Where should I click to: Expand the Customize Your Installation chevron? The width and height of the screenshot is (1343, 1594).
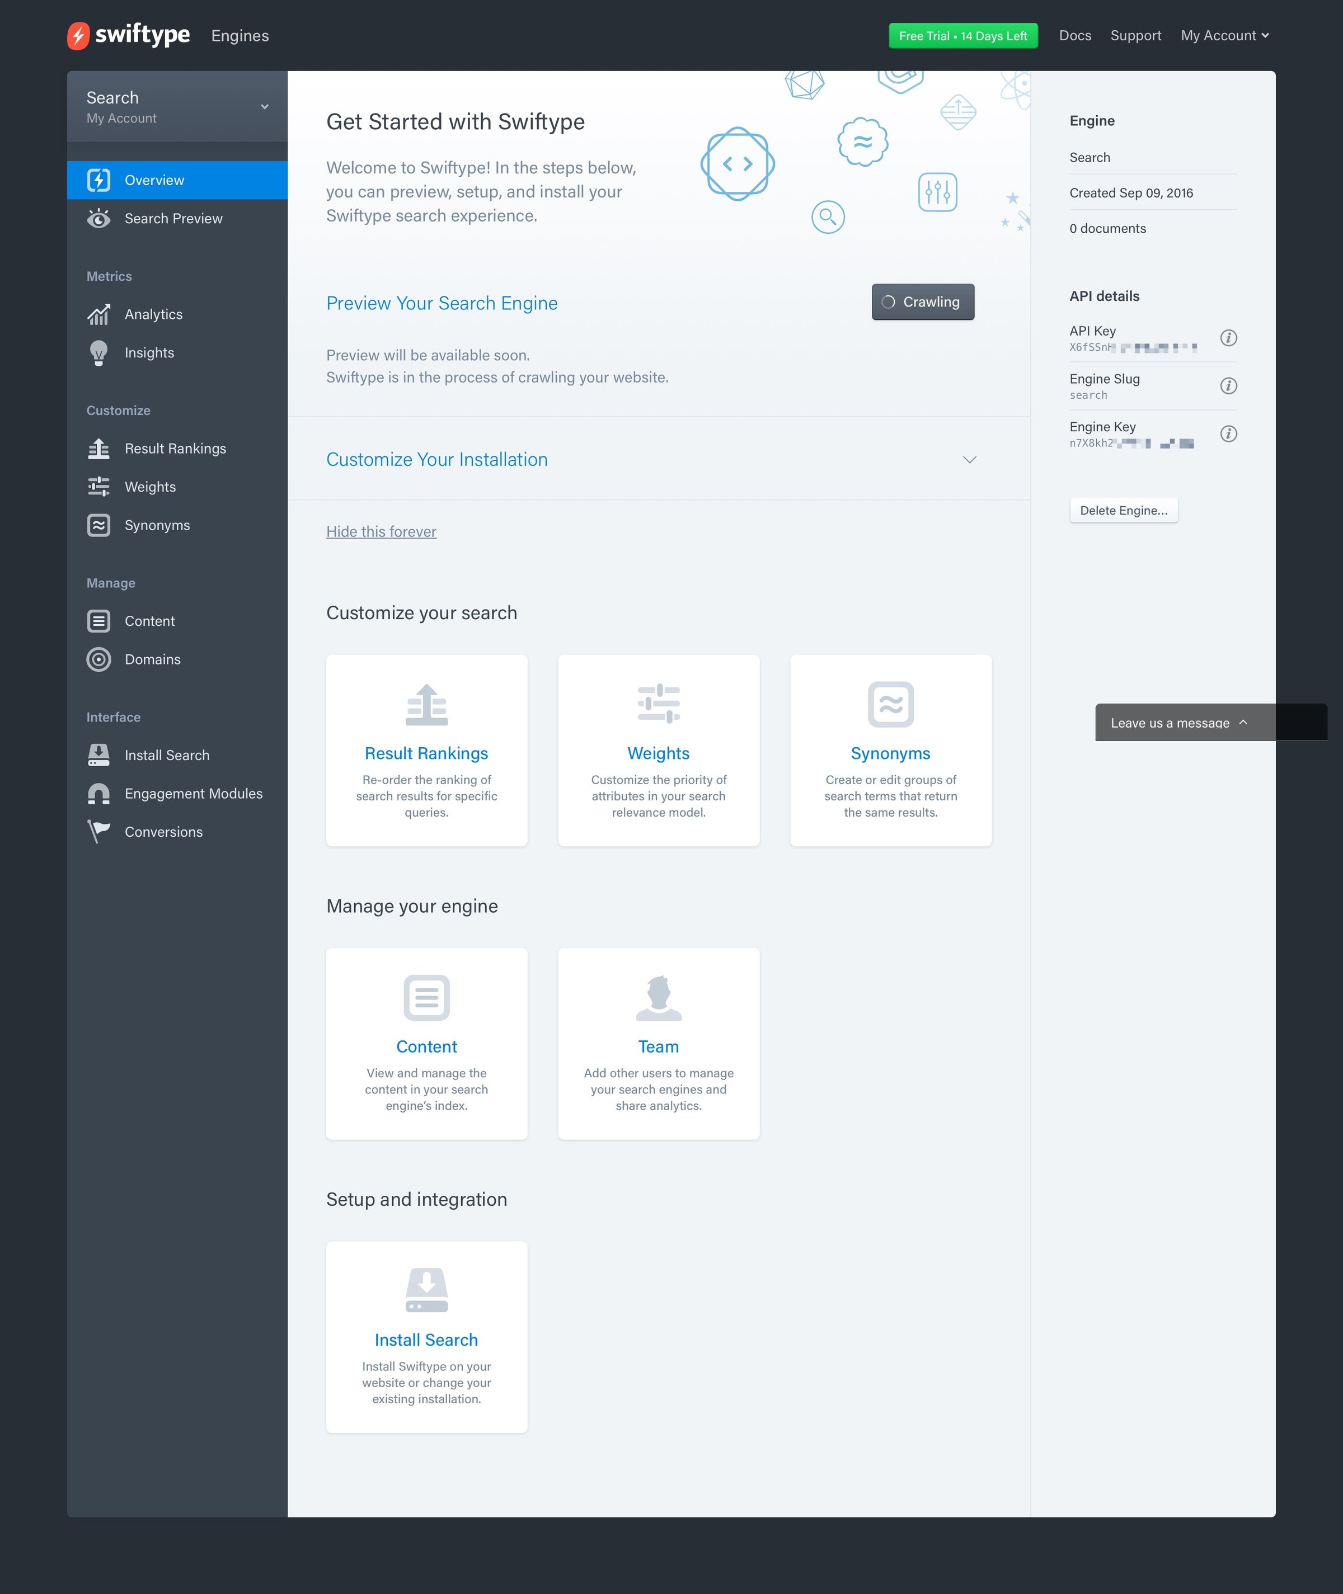pos(969,460)
